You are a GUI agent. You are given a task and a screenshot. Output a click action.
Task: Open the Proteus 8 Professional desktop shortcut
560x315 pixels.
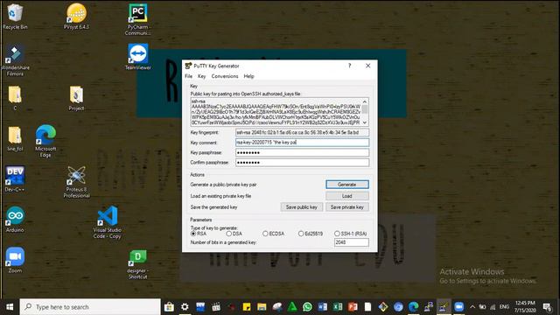pos(76,182)
